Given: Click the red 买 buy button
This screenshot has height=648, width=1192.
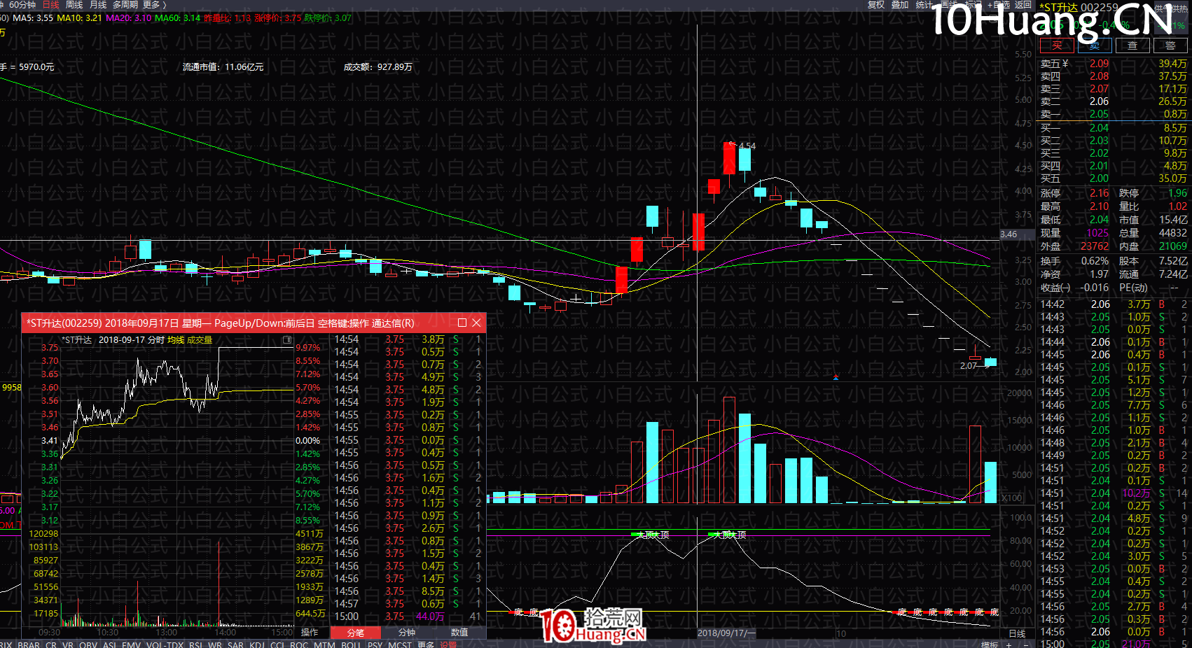Looking at the screenshot, I should click(x=1057, y=45).
